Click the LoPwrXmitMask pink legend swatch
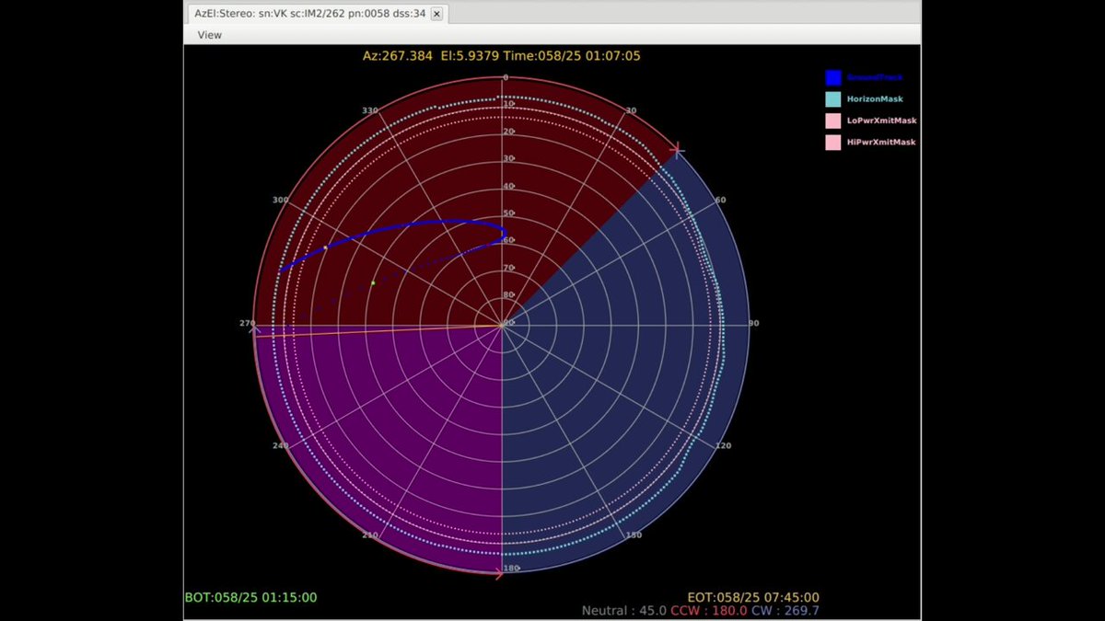The height and width of the screenshot is (621, 1105). click(x=833, y=121)
